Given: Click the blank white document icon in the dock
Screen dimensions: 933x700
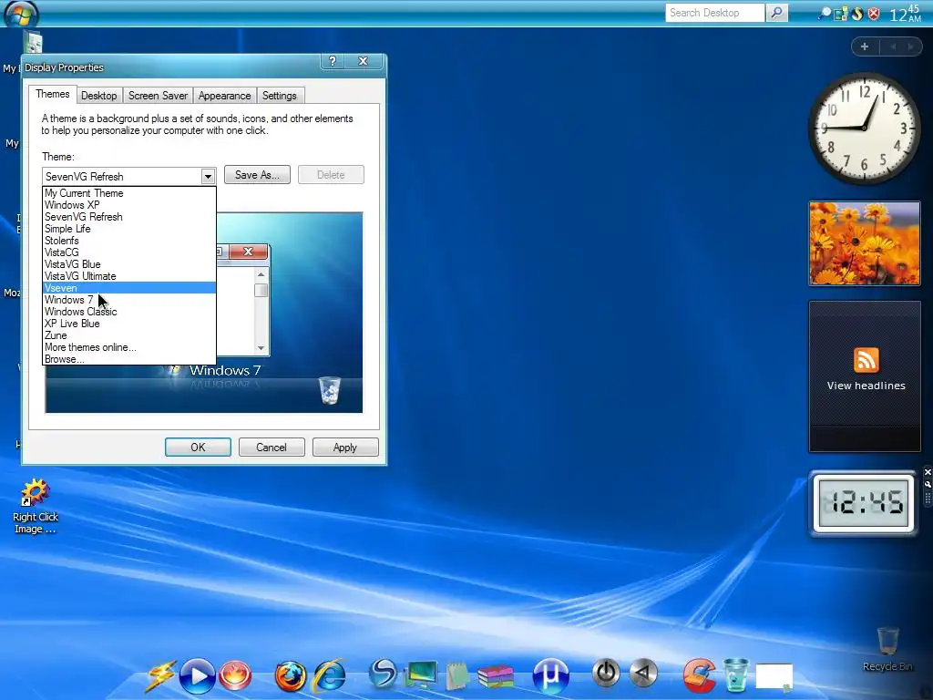Looking at the screenshot, I should tap(774, 678).
